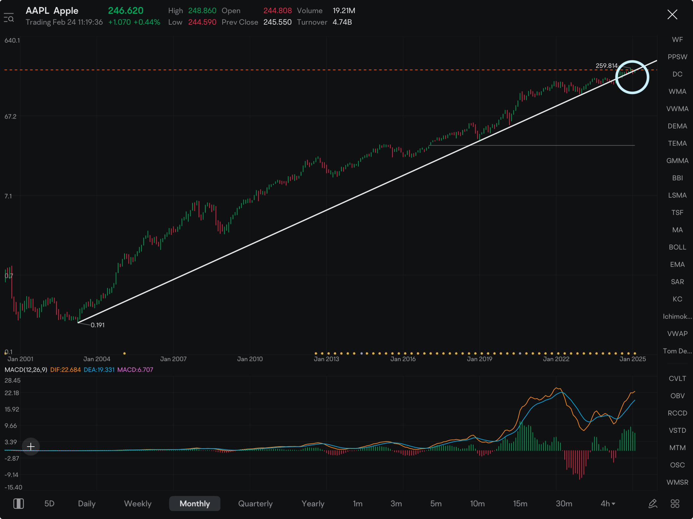Enable the TEMA indicator
Image resolution: width=693 pixels, height=519 pixels.
677,143
